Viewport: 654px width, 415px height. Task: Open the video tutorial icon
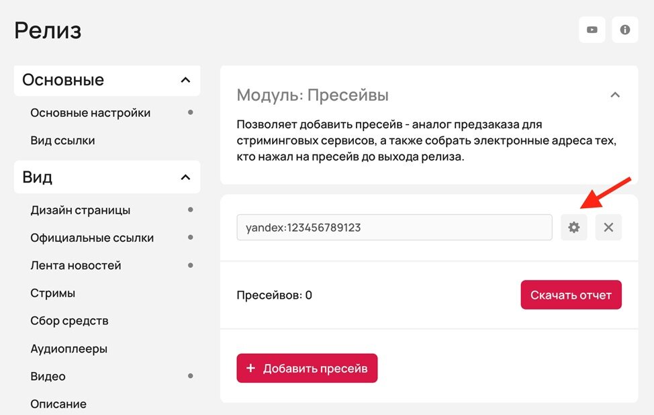(x=592, y=30)
